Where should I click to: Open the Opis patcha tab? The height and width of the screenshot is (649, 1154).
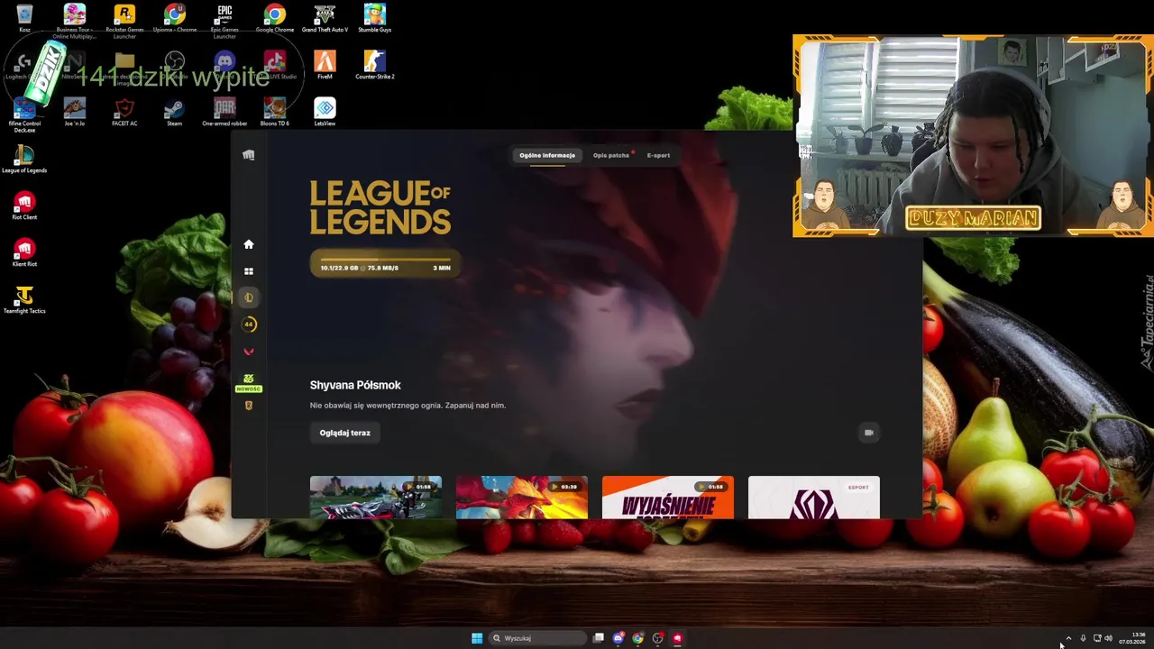coord(611,155)
